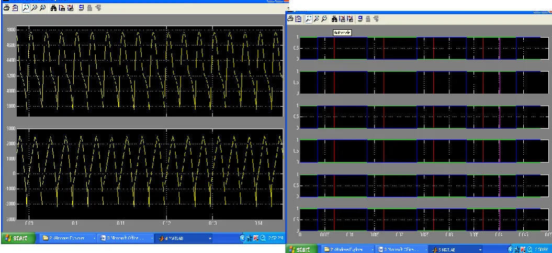Click Print icon in left scope window
Viewport: 552px width, 253px height.
(6, 8)
